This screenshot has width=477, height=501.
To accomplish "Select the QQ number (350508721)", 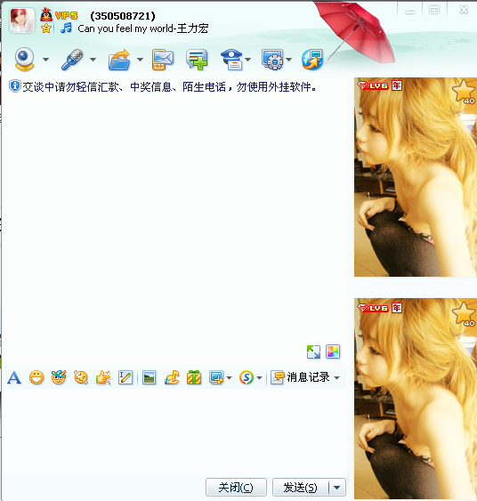I will click(x=123, y=16).
